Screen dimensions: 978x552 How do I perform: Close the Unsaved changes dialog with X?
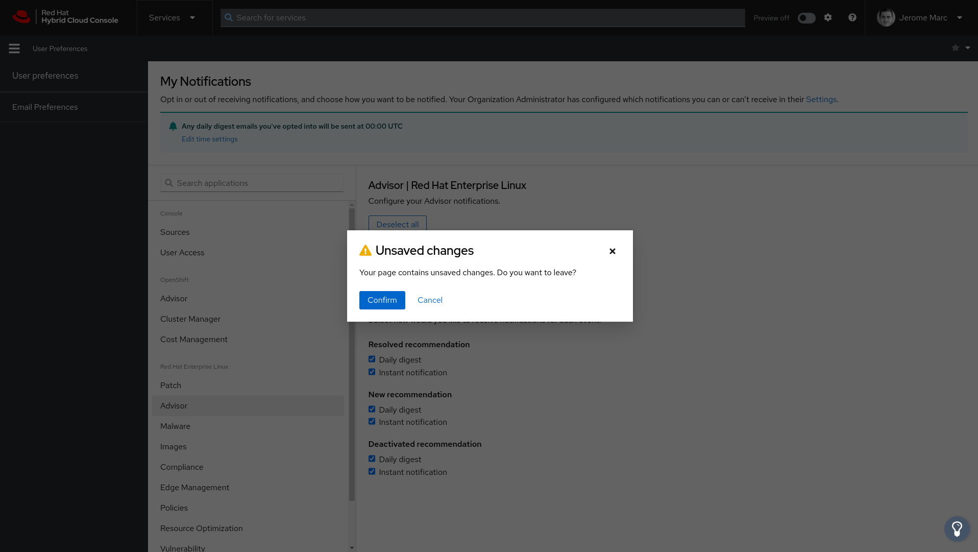point(613,251)
